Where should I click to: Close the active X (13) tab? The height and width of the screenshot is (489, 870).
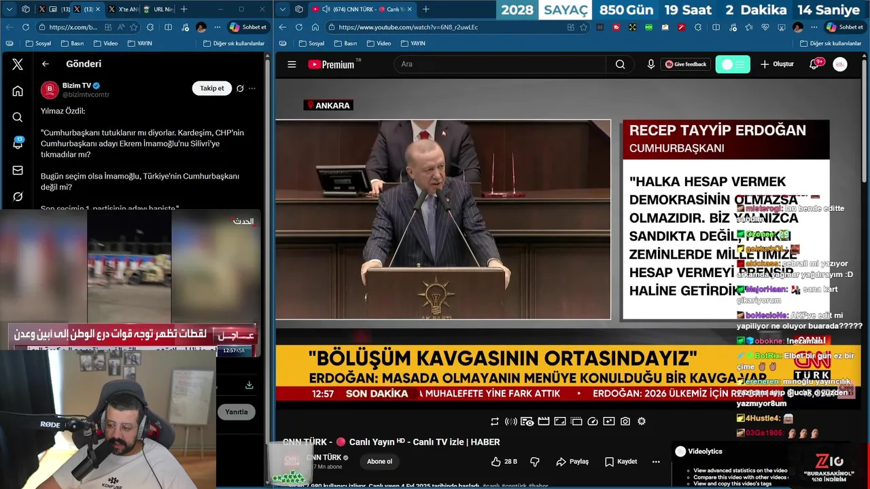tap(97, 9)
